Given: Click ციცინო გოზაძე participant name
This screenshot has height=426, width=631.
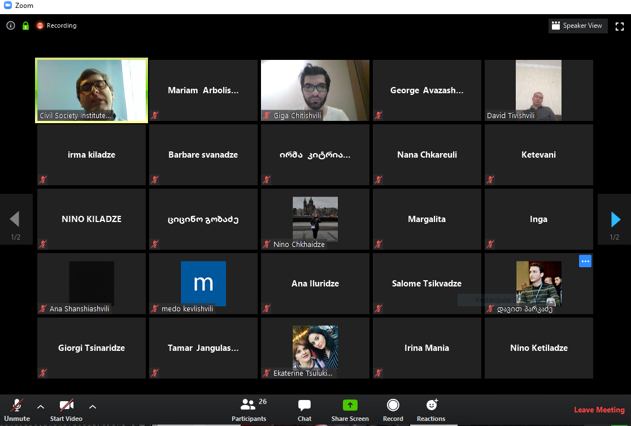Looking at the screenshot, I should [203, 219].
